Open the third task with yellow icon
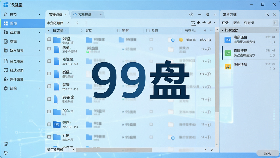The image size is (280, 158). (x=250, y=66)
